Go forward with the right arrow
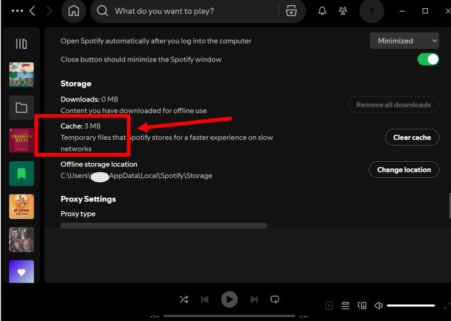 49,11
